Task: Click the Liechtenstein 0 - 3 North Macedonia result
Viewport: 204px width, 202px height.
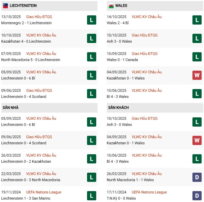Action: click(x=31, y=180)
